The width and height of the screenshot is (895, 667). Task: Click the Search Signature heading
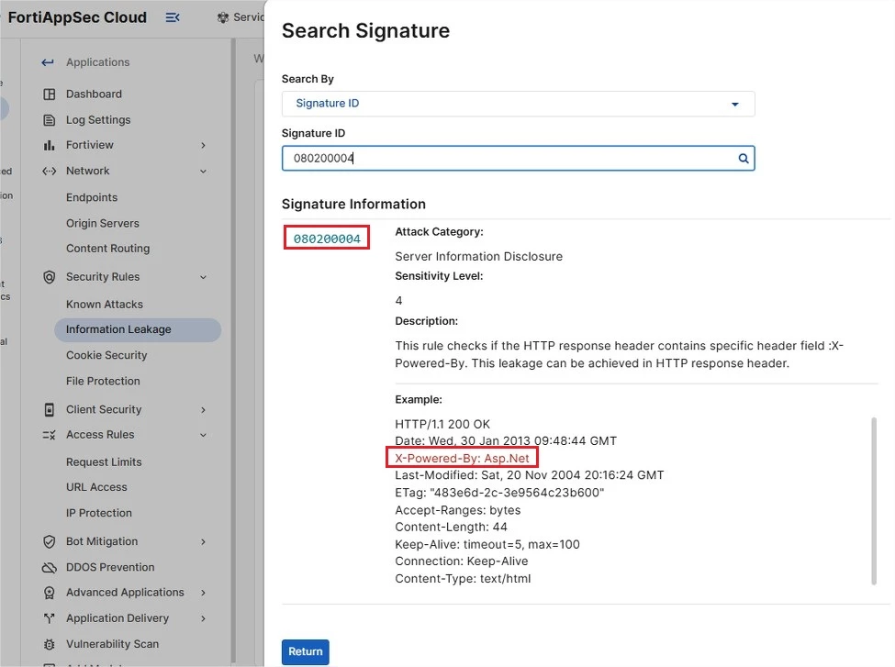point(366,31)
